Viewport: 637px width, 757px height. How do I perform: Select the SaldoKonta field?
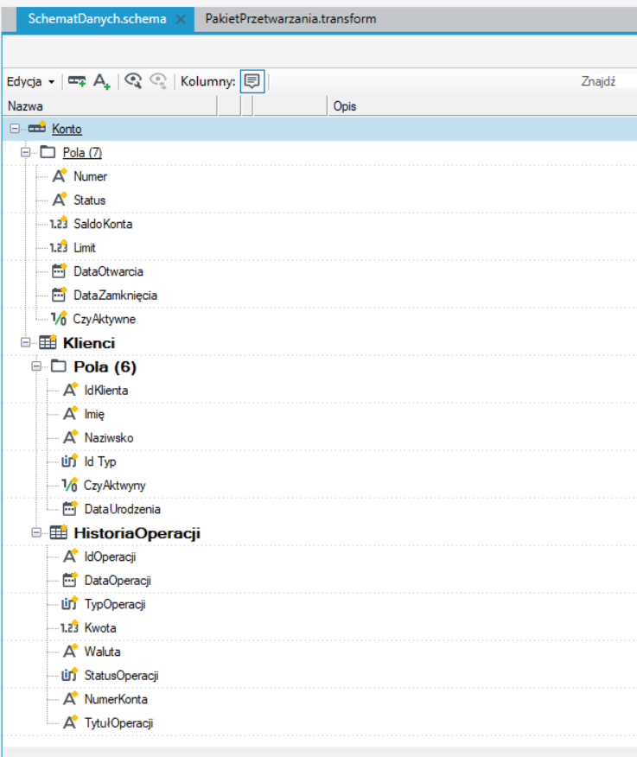[x=103, y=224]
